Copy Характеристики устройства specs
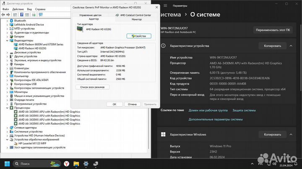 click(272, 46)
